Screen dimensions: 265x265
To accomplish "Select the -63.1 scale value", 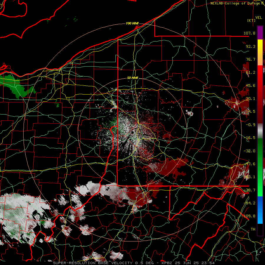I will click(x=249, y=177).
